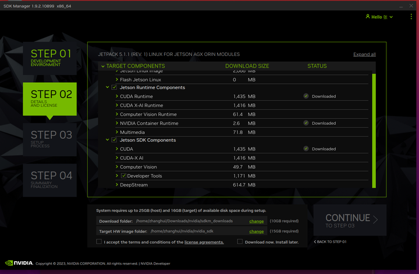419x274 pixels.
Task: Toggle Jetson SDK Components checkbox
Action: click(114, 140)
